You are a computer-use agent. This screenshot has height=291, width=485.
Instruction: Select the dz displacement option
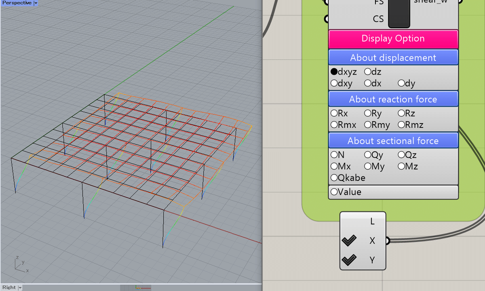click(368, 72)
